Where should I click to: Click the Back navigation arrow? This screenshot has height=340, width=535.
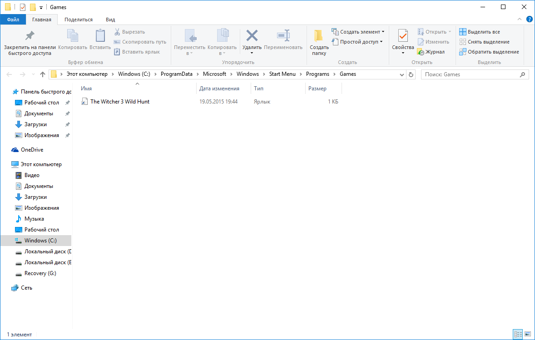(x=9, y=74)
